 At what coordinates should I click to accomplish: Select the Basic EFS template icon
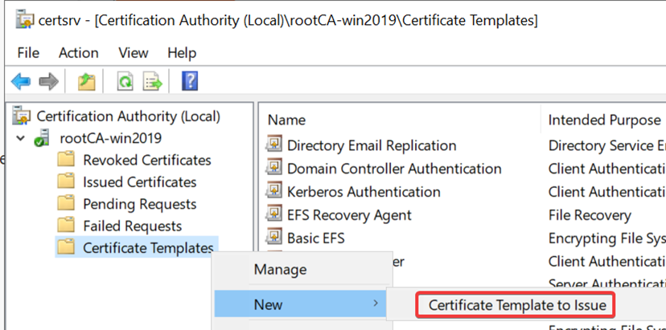coord(275,238)
